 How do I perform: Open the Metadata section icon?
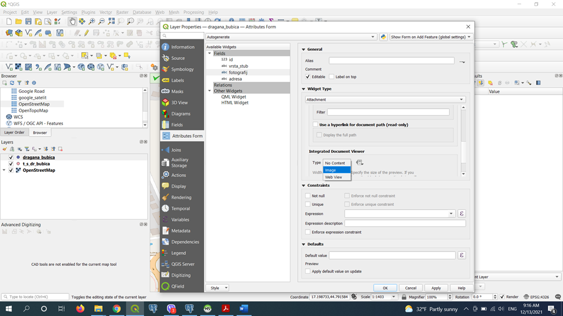(165, 231)
